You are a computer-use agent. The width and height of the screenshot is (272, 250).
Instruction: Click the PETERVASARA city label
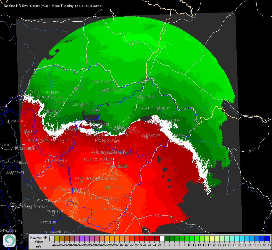[12, 121]
